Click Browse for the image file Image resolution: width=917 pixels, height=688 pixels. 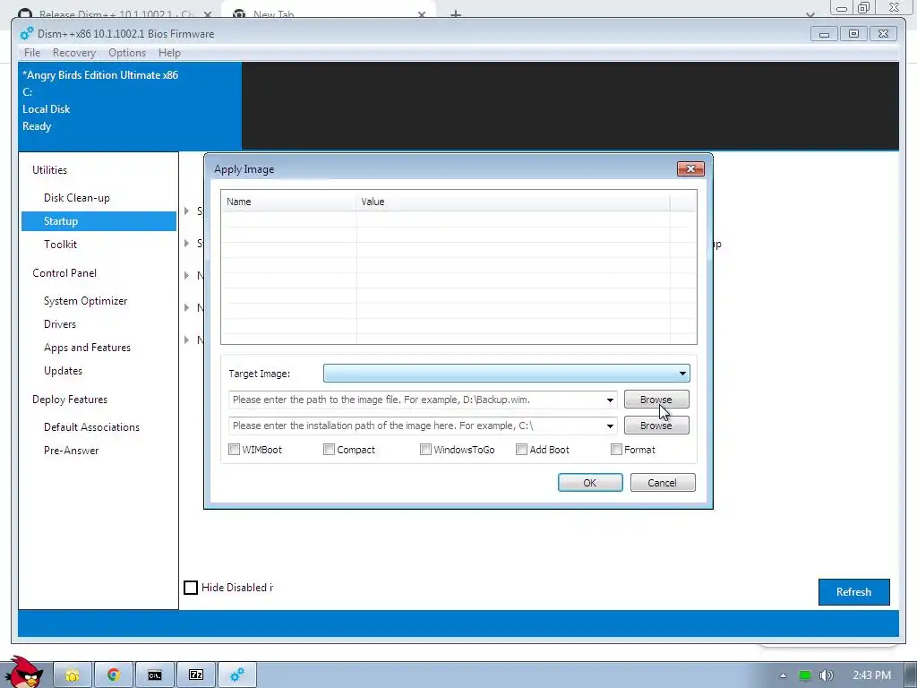656,400
